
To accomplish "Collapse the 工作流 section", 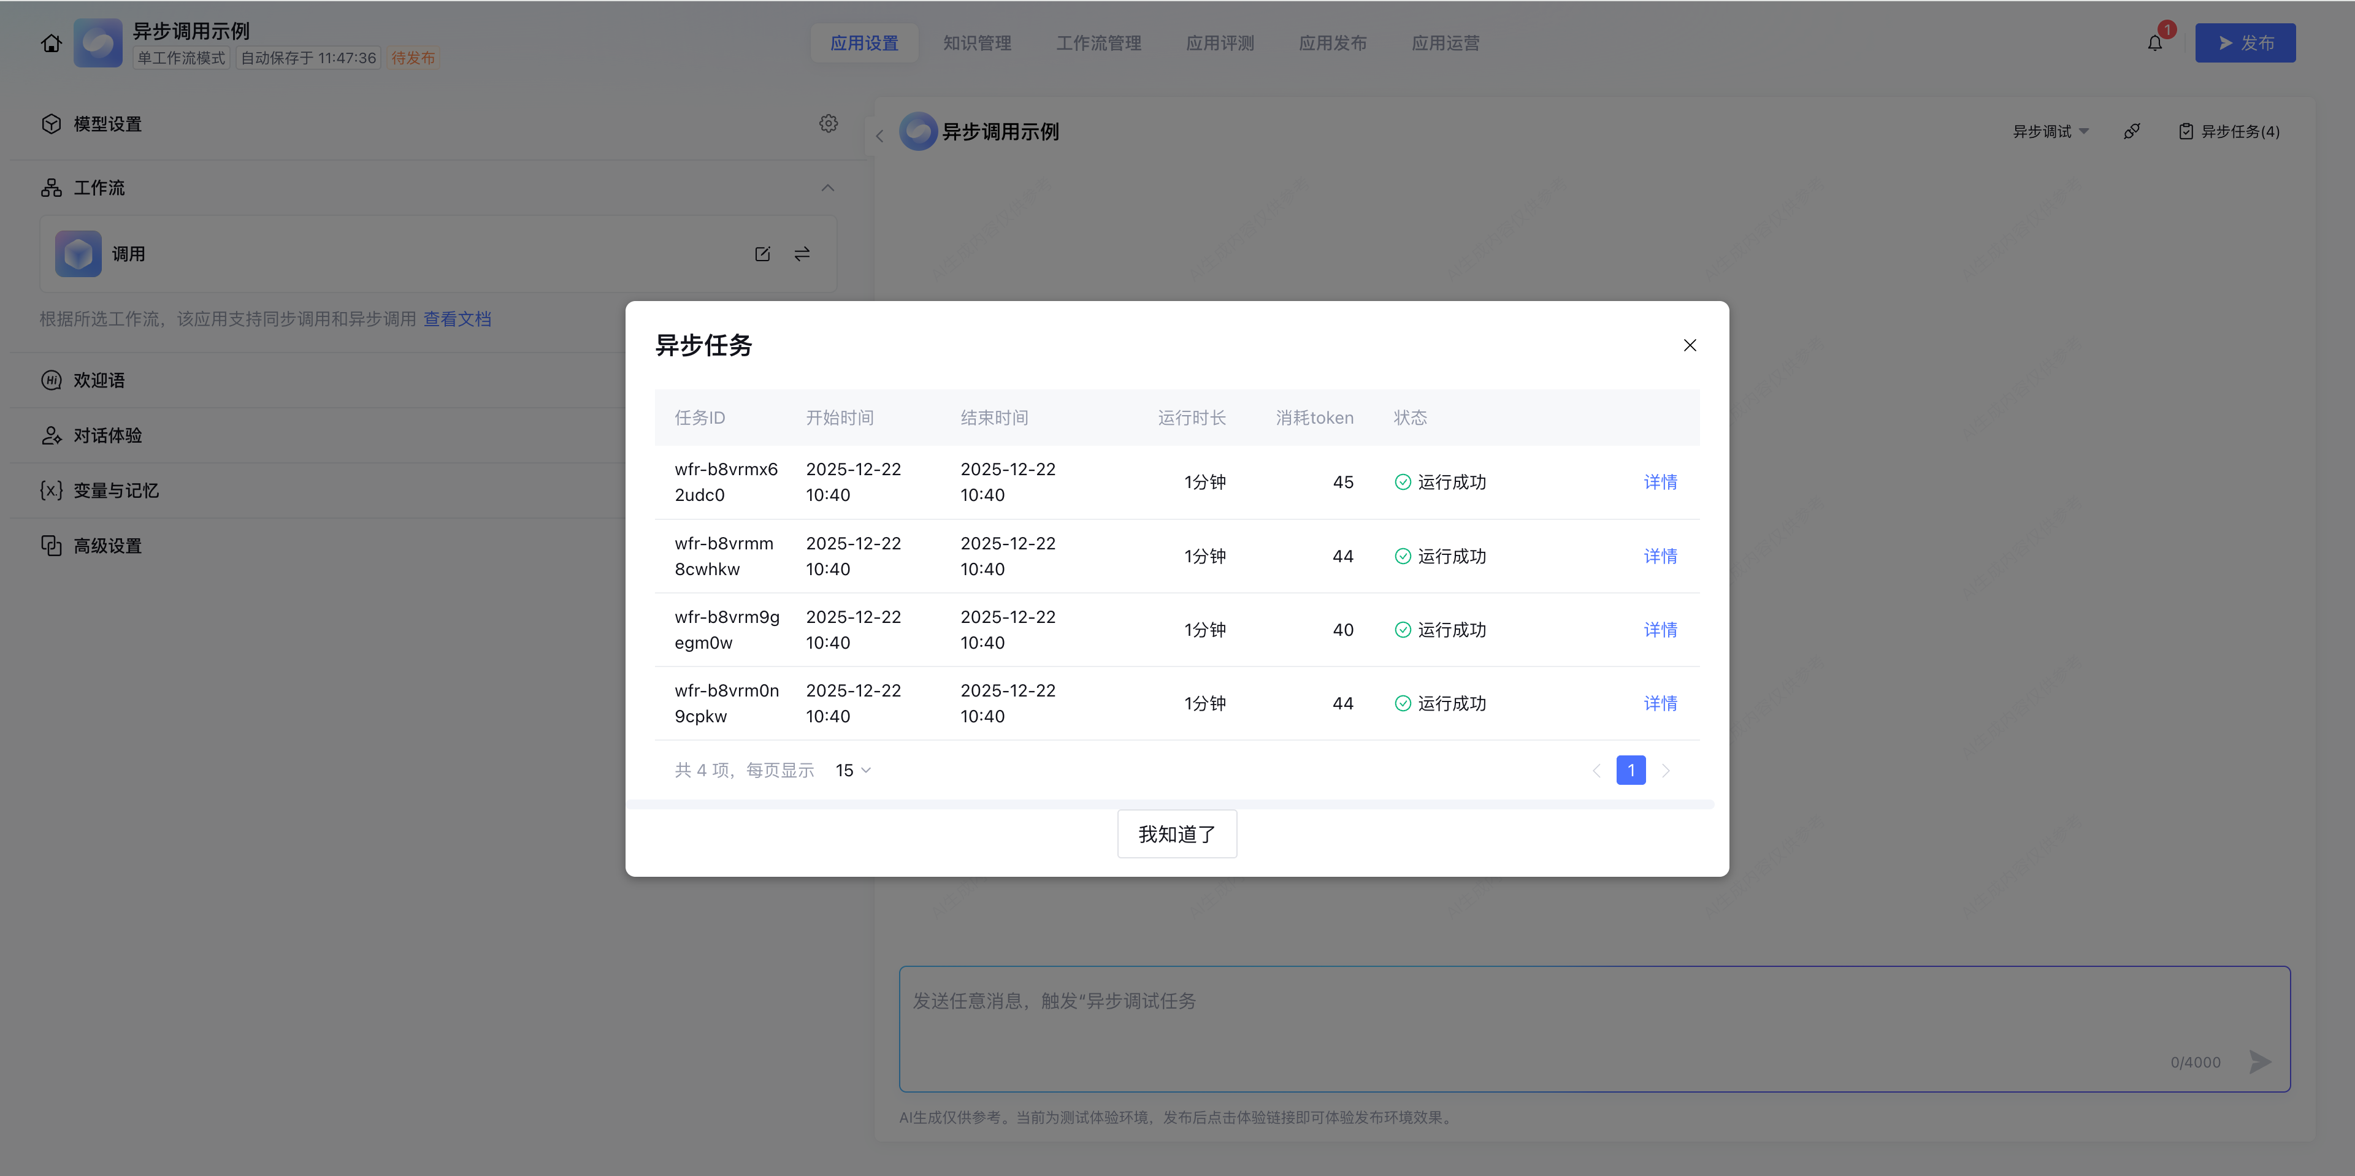I will [827, 188].
